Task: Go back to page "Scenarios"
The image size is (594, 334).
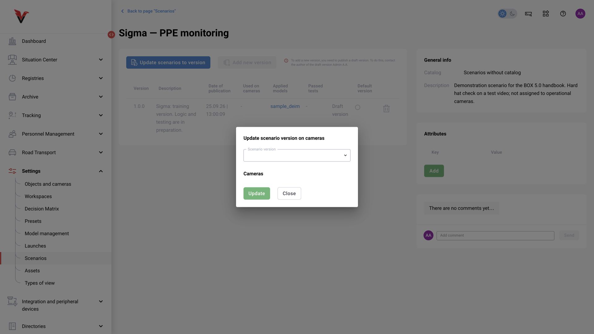Action: pos(148,11)
